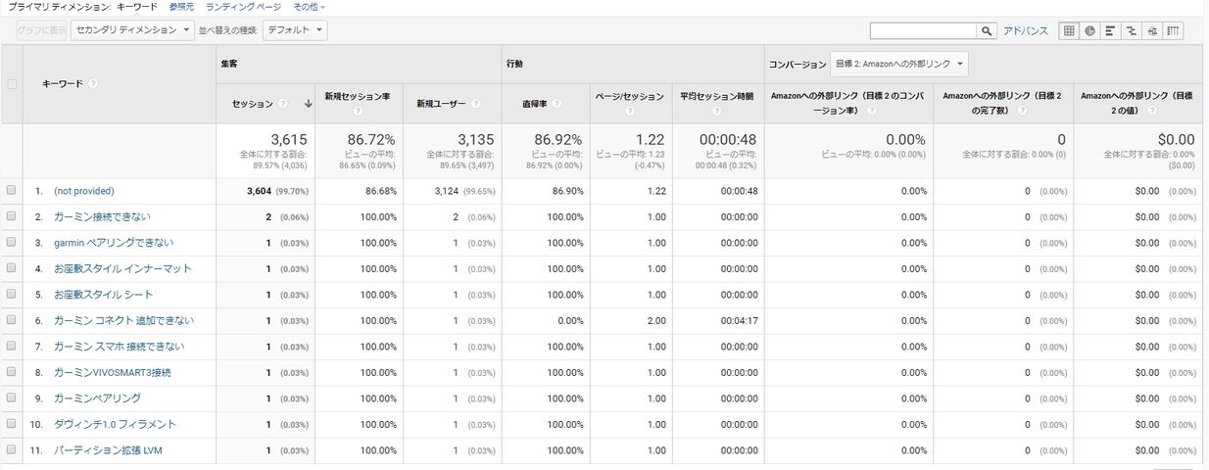The width and height of the screenshot is (1209, 470).
Task: Open the お座敷スタイル シート keyword link
Action: click(103, 295)
